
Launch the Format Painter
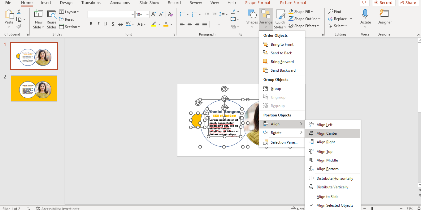click(19, 26)
